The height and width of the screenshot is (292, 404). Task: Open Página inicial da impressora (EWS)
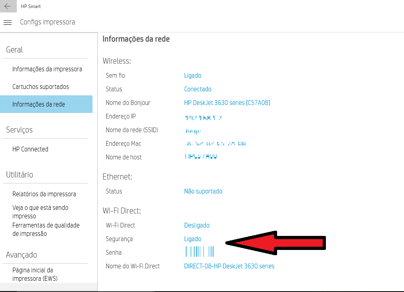pyautogui.click(x=35, y=274)
